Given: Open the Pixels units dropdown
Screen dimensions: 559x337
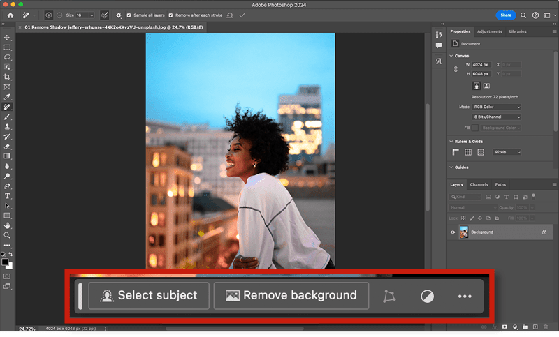Looking at the screenshot, I should [x=507, y=152].
